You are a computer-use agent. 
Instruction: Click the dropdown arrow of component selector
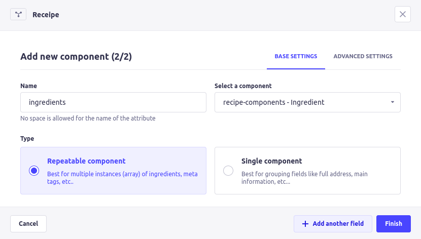point(393,102)
